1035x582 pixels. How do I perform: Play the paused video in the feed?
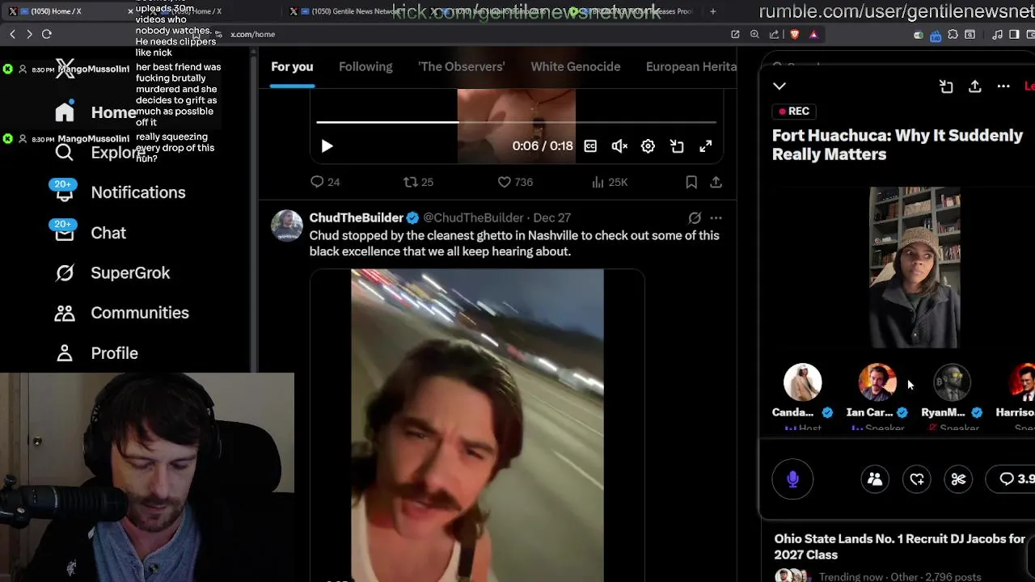pyautogui.click(x=327, y=146)
